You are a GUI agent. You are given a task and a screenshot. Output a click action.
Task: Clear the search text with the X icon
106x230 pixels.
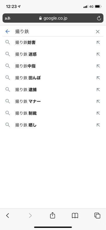point(98,32)
